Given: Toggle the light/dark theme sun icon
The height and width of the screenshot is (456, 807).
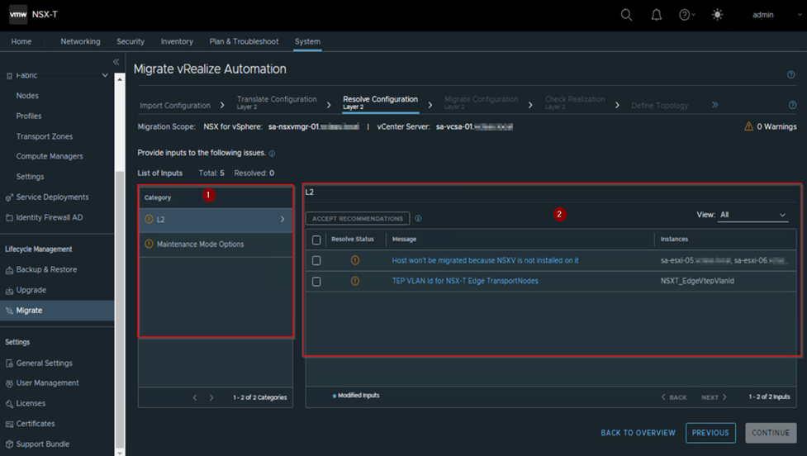Looking at the screenshot, I should pyautogui.click(x=717, y=15).
